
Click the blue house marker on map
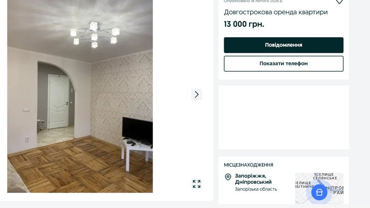[x=319, y=192]
